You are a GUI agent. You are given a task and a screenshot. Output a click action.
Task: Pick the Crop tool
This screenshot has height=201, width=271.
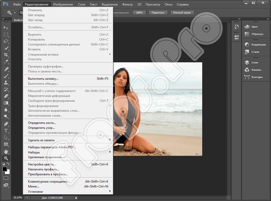point(6,55)
